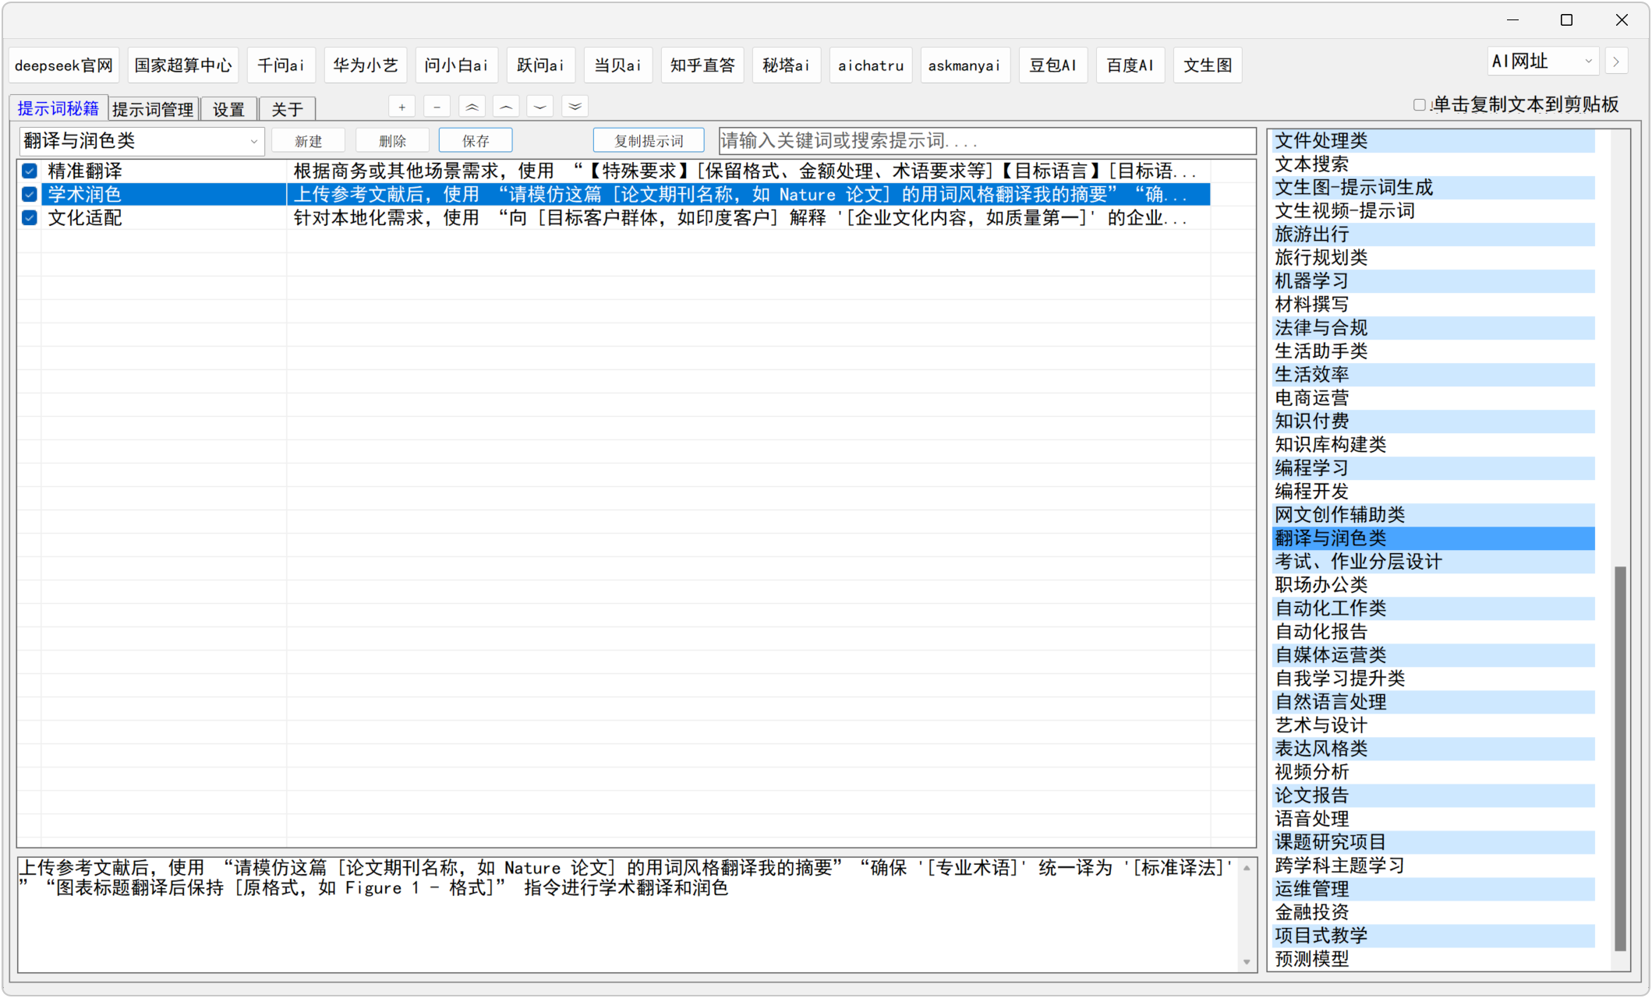Open 百度AI link button
Image resolution: width=1652 pixels, height=998 pixels.
[x=1130, y=65]
